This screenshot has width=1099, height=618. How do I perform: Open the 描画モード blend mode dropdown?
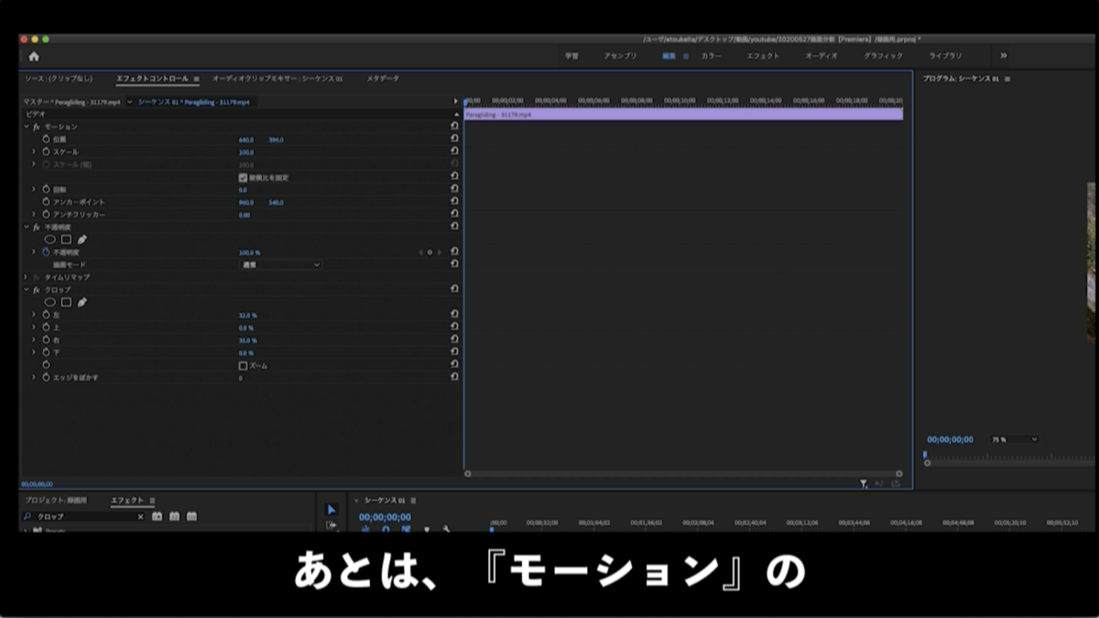click(x=279, y=265)
